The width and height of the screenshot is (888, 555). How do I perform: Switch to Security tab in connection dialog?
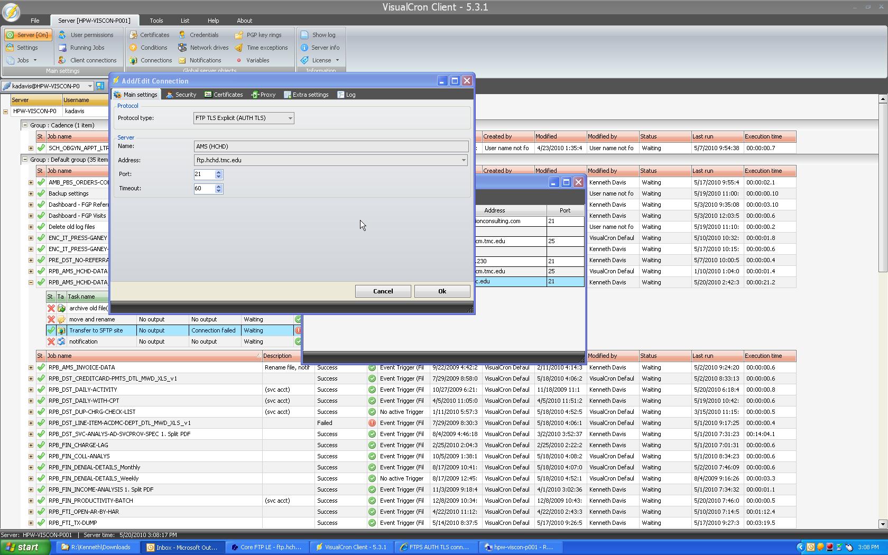(x=181, y=95)
